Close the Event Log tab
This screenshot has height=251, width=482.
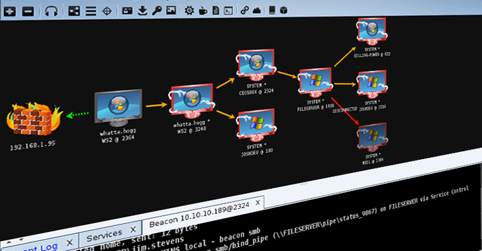tap(70, 242)
